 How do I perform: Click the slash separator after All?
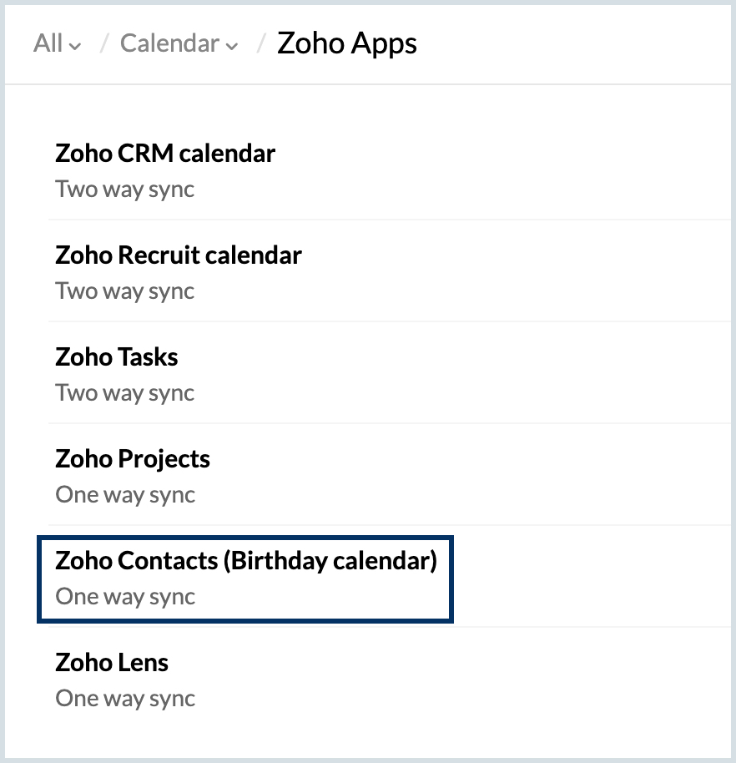coord(104,43)
